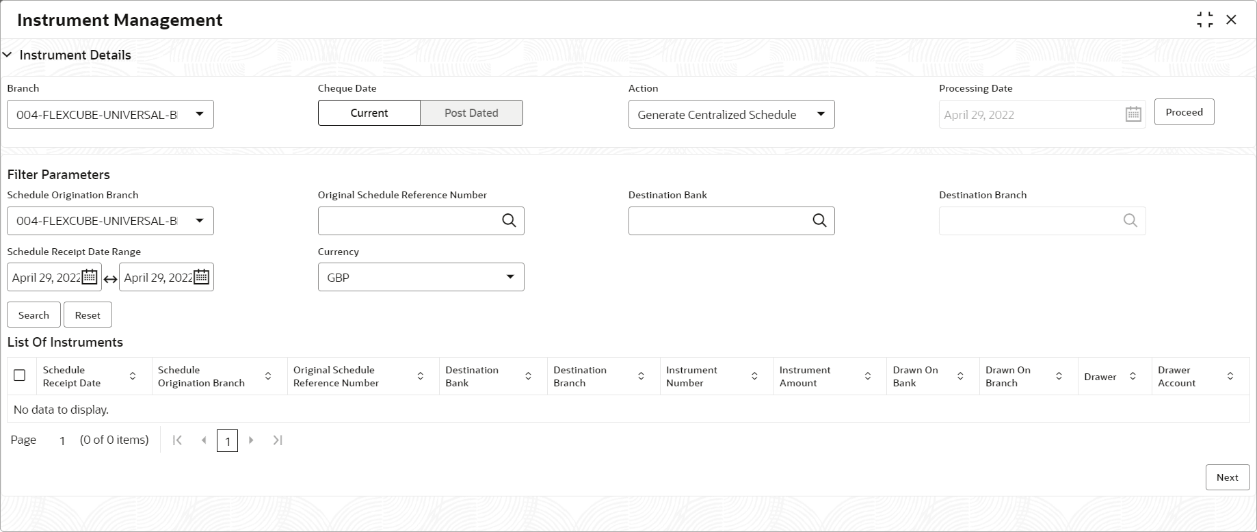
Task: Go to the next page arrow
Action: [251, 440]
